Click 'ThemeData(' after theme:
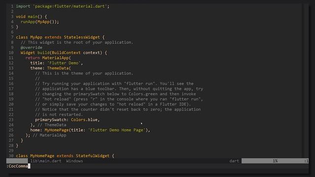 coord(59,68)
